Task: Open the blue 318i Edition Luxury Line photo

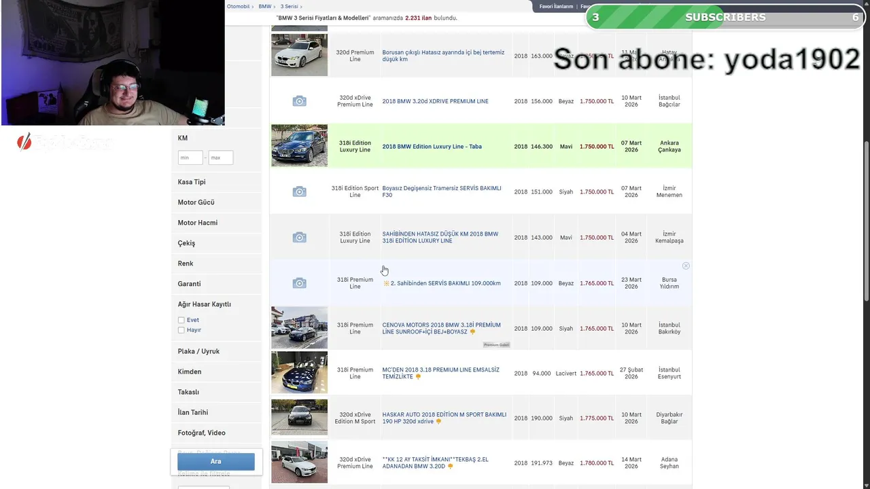Action: pyautogui.click(x=299, y=145)
